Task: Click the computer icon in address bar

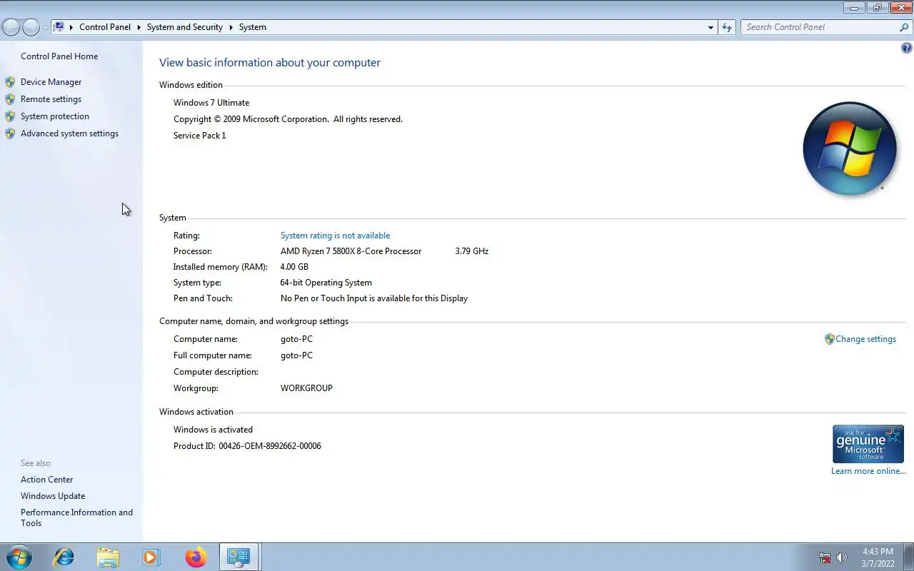Action: tap(59, 27)
